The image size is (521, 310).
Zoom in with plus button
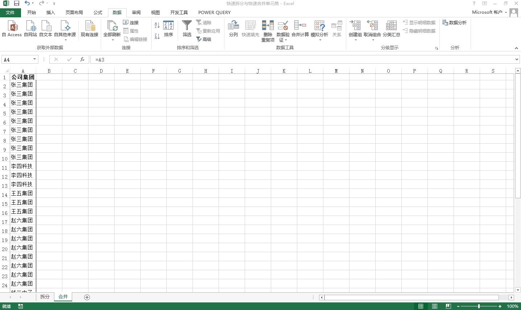500,306
